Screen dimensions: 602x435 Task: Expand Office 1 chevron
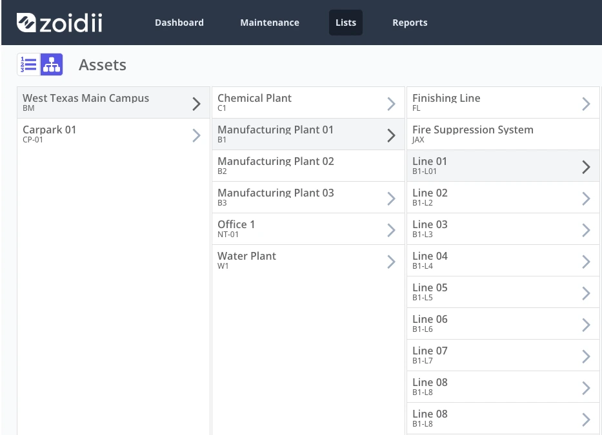pyautogui.click(x=391, y=230)
